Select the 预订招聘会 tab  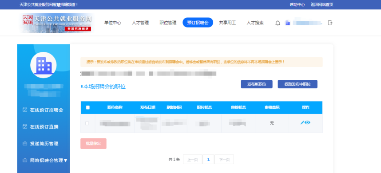[198, 23]
